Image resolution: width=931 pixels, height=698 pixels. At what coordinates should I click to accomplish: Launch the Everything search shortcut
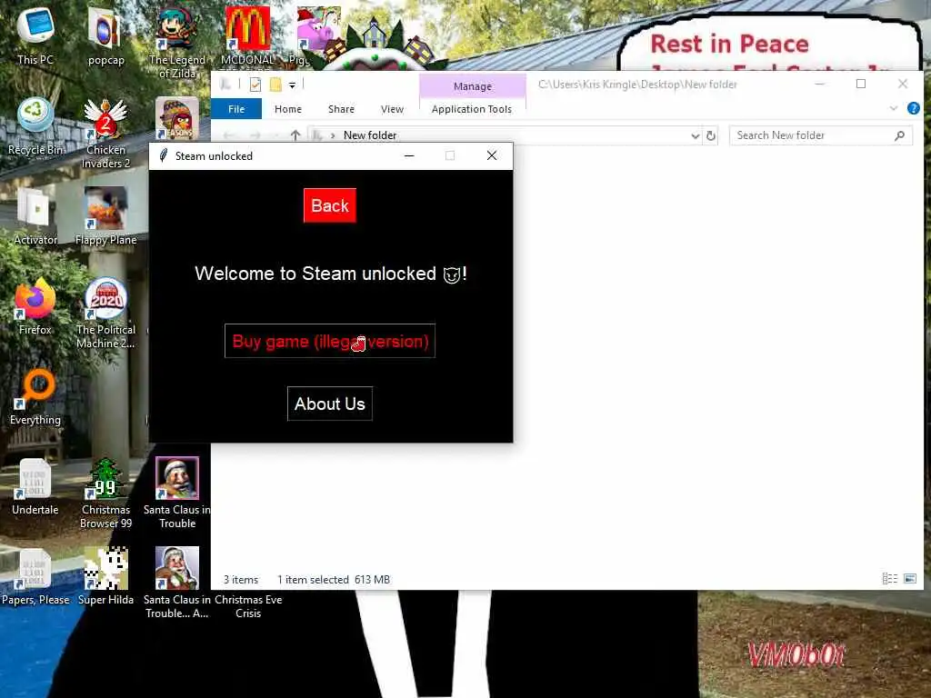coord(35,396)
